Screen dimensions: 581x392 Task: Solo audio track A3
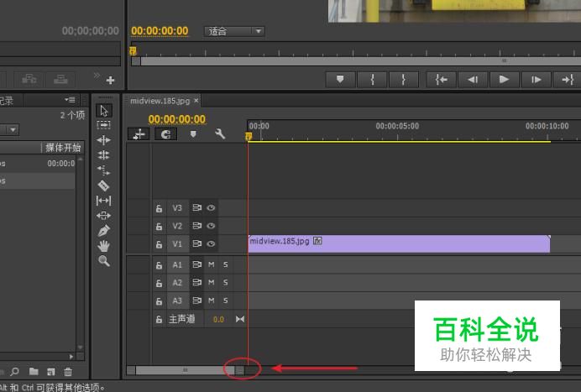pos(225,301)
